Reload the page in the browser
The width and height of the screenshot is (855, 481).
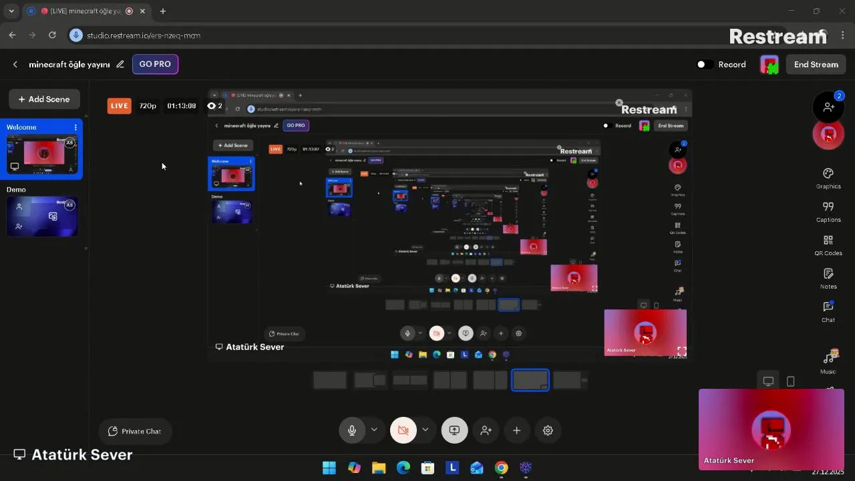click(x=52, y=35)
